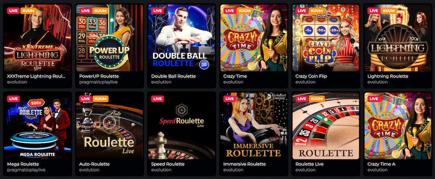Click the LIVE badge on Double Ball Roulette
Image resolution: width=435 pixels, height=179 pixels.
coord(157,10)
